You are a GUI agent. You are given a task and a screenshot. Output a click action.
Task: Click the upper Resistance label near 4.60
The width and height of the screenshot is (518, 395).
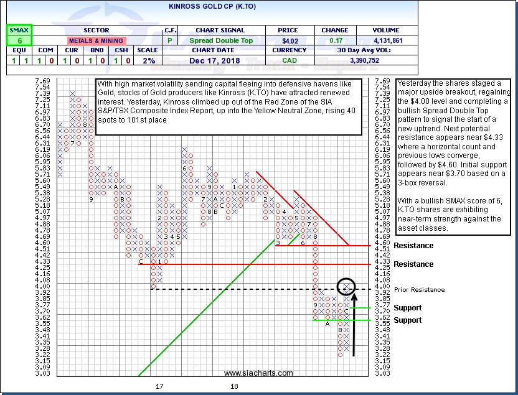click(413, 246)
